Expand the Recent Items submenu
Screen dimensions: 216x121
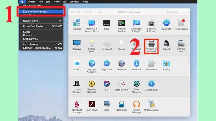tap(41, 21)
